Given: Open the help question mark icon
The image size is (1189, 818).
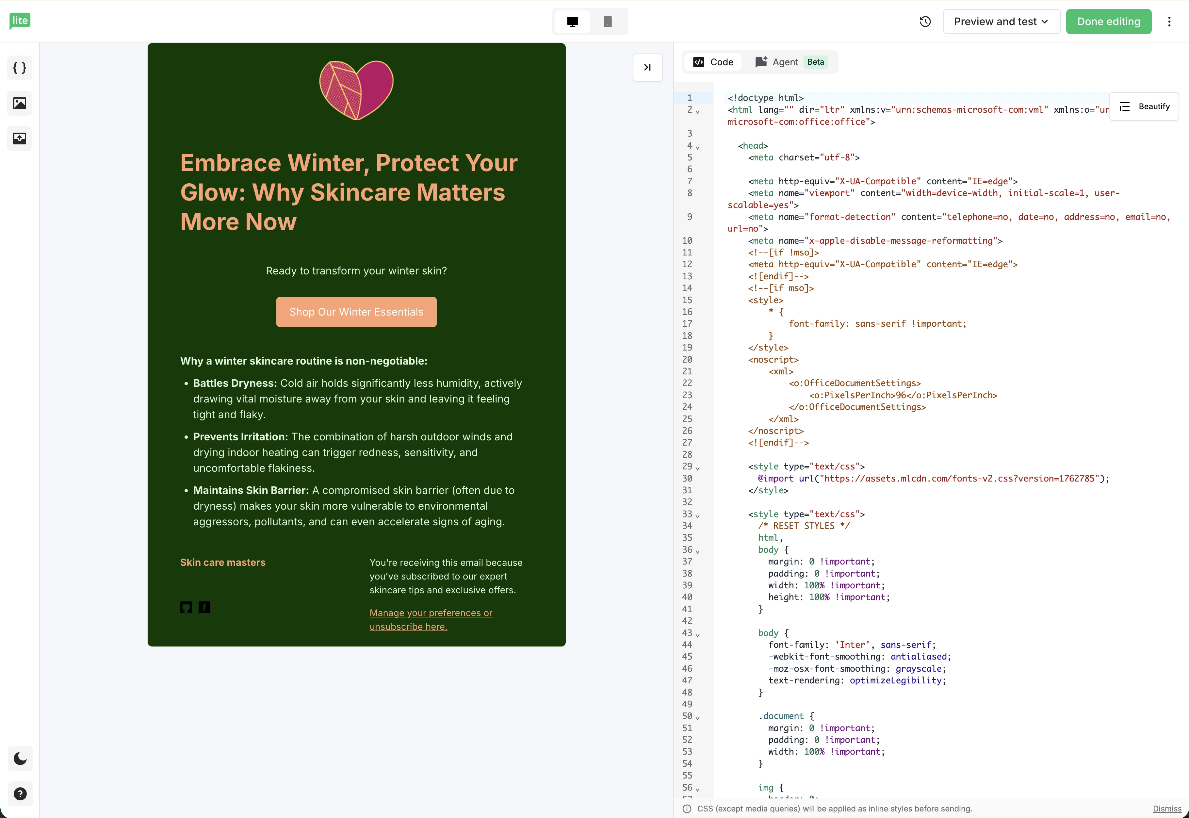Looking at the screenshot, I should [x=20, y=794].
